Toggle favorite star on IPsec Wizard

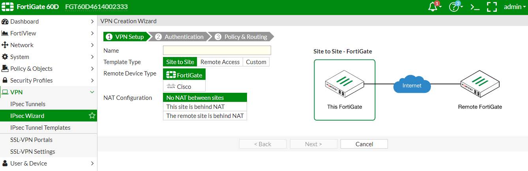coord(92,116)
